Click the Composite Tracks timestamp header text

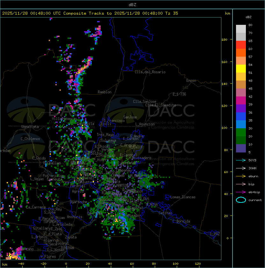coord(90,13)
